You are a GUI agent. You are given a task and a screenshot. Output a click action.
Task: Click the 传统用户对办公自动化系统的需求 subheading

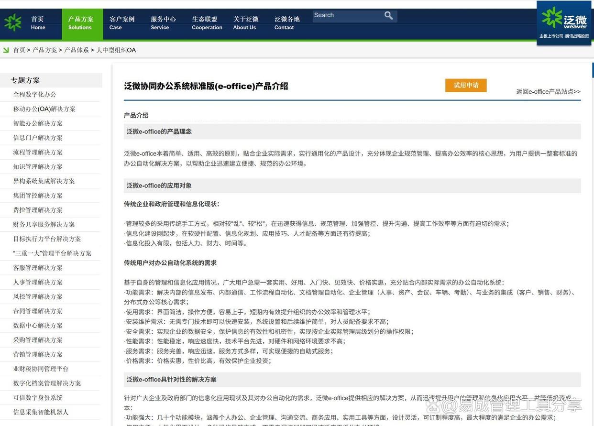coord(170,263)
